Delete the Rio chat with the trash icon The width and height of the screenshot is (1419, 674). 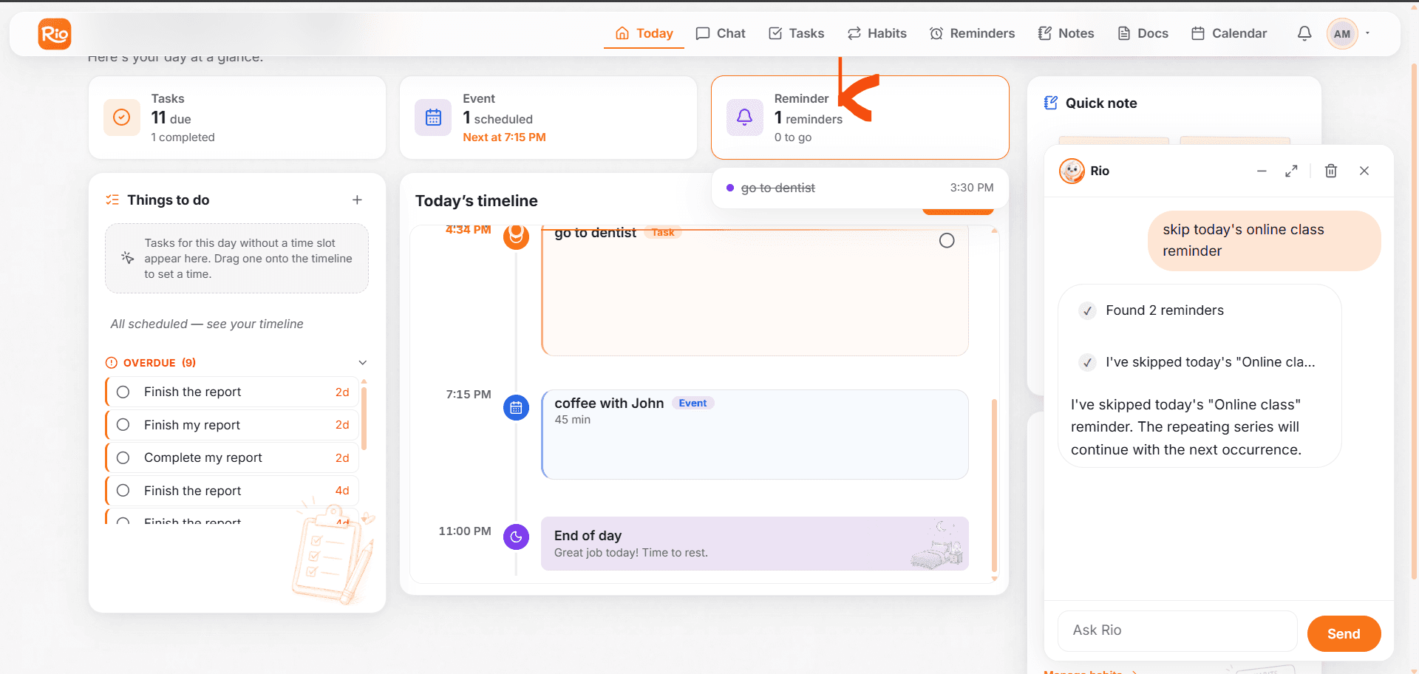click(x=1331, y=171)
